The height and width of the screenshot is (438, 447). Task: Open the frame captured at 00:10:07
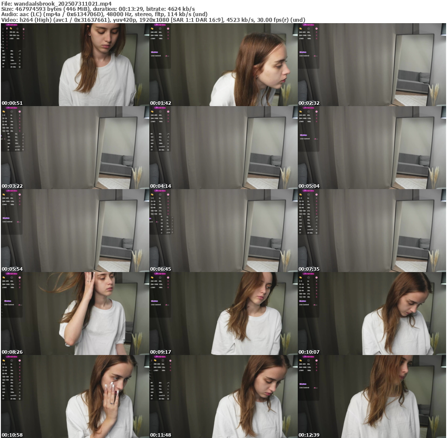tap(372, 314)
